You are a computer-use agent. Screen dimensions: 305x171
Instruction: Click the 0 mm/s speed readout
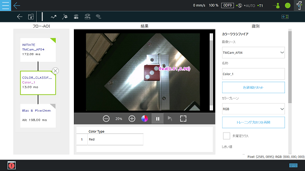[x=199, y=5]
